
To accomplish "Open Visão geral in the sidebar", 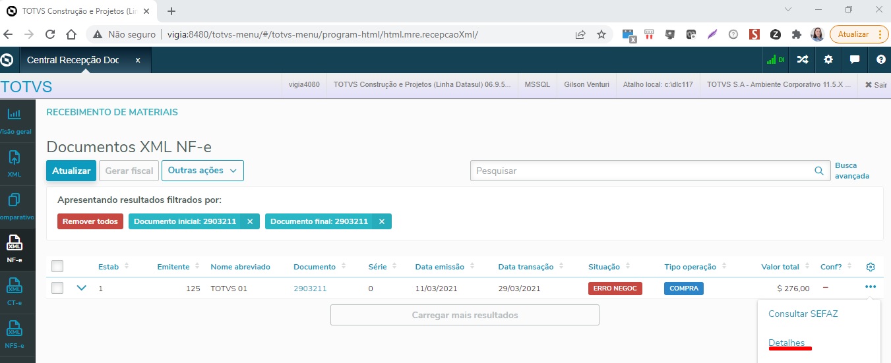I will point(15,121).
